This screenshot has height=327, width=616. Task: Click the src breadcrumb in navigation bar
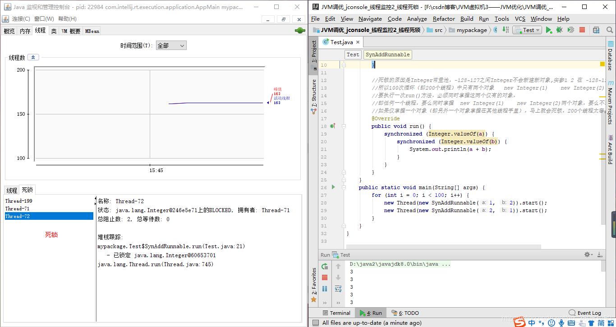435,30
